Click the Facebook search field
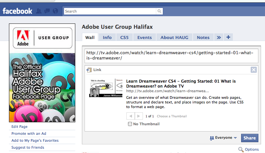The width and height of the screenshot is (265, 153). point(110,11)
